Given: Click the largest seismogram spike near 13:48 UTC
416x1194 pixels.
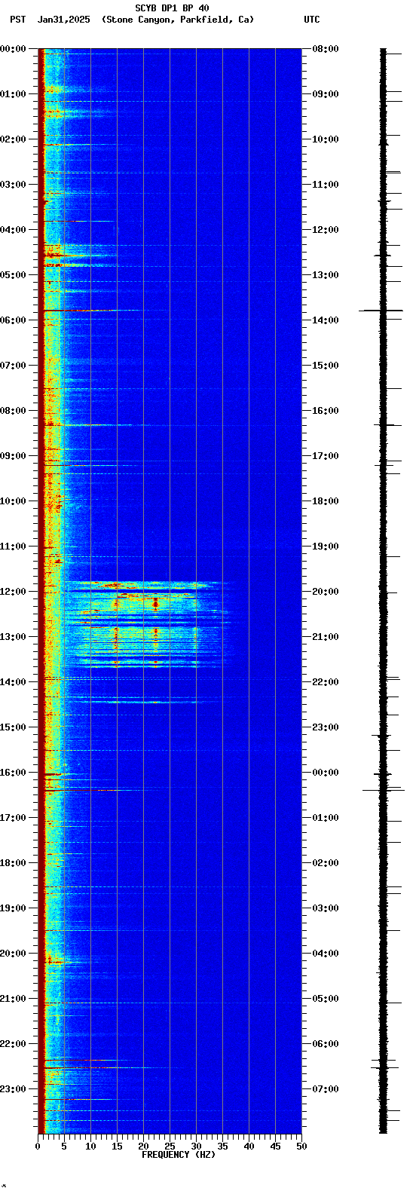Looking at the screenshot, I should tap(381, 310).
